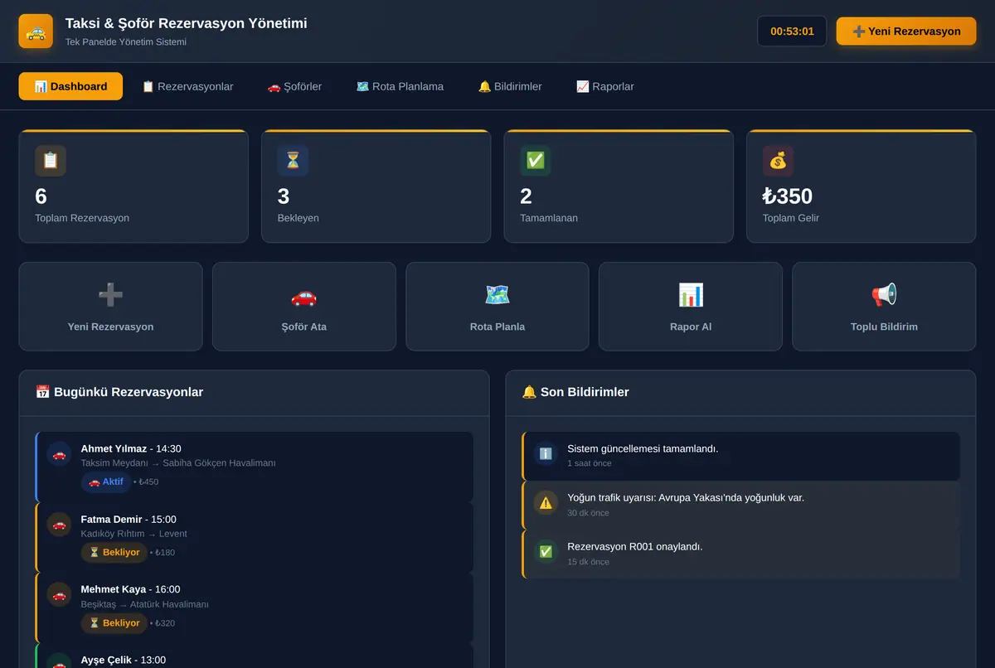The height and width of the screenshot is (668, 995).
Task: Click the check icon on R001 notification
Action: (546, 551)
